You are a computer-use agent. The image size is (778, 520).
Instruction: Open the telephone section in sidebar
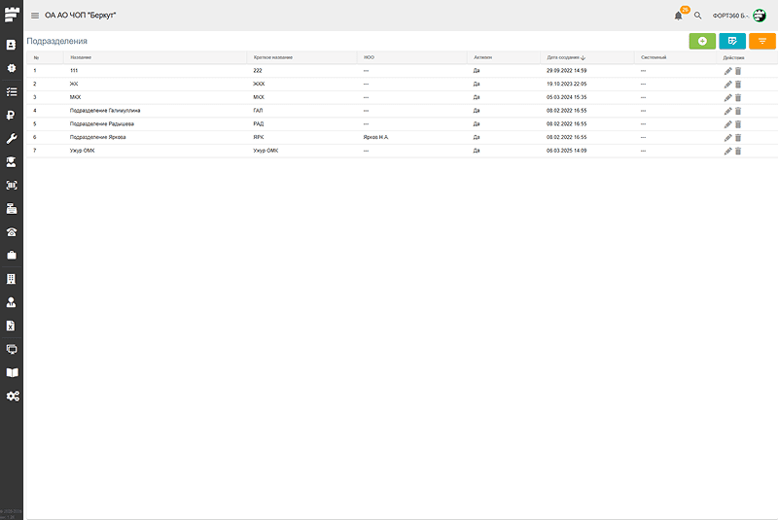coord(12,231)
